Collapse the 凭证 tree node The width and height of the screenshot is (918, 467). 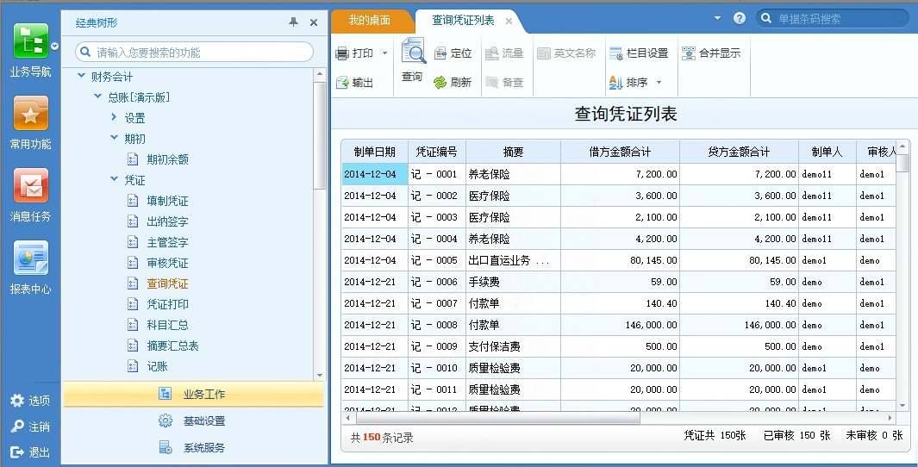[x=115, y=180]
